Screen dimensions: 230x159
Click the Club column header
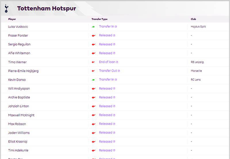coord(193,19)
